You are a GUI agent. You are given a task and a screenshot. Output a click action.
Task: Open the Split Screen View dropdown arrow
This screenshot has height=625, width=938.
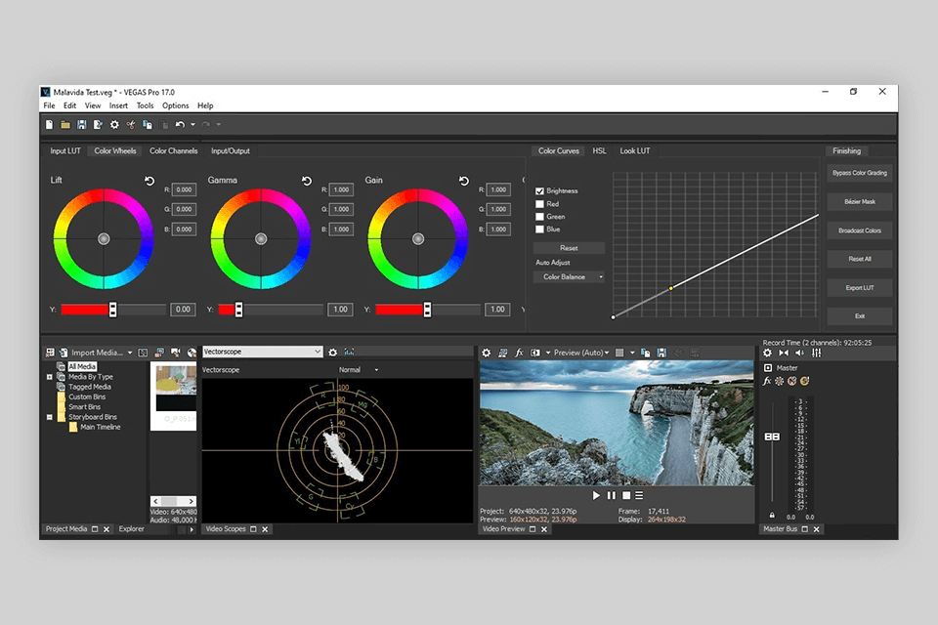click(548, 353)
